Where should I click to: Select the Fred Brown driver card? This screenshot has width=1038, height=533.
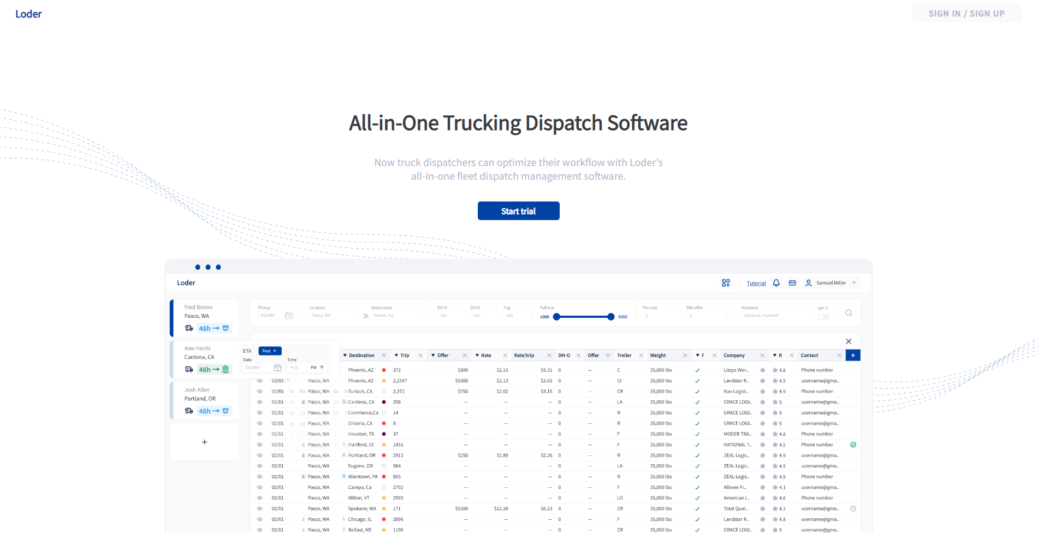[x=205, y=318]
